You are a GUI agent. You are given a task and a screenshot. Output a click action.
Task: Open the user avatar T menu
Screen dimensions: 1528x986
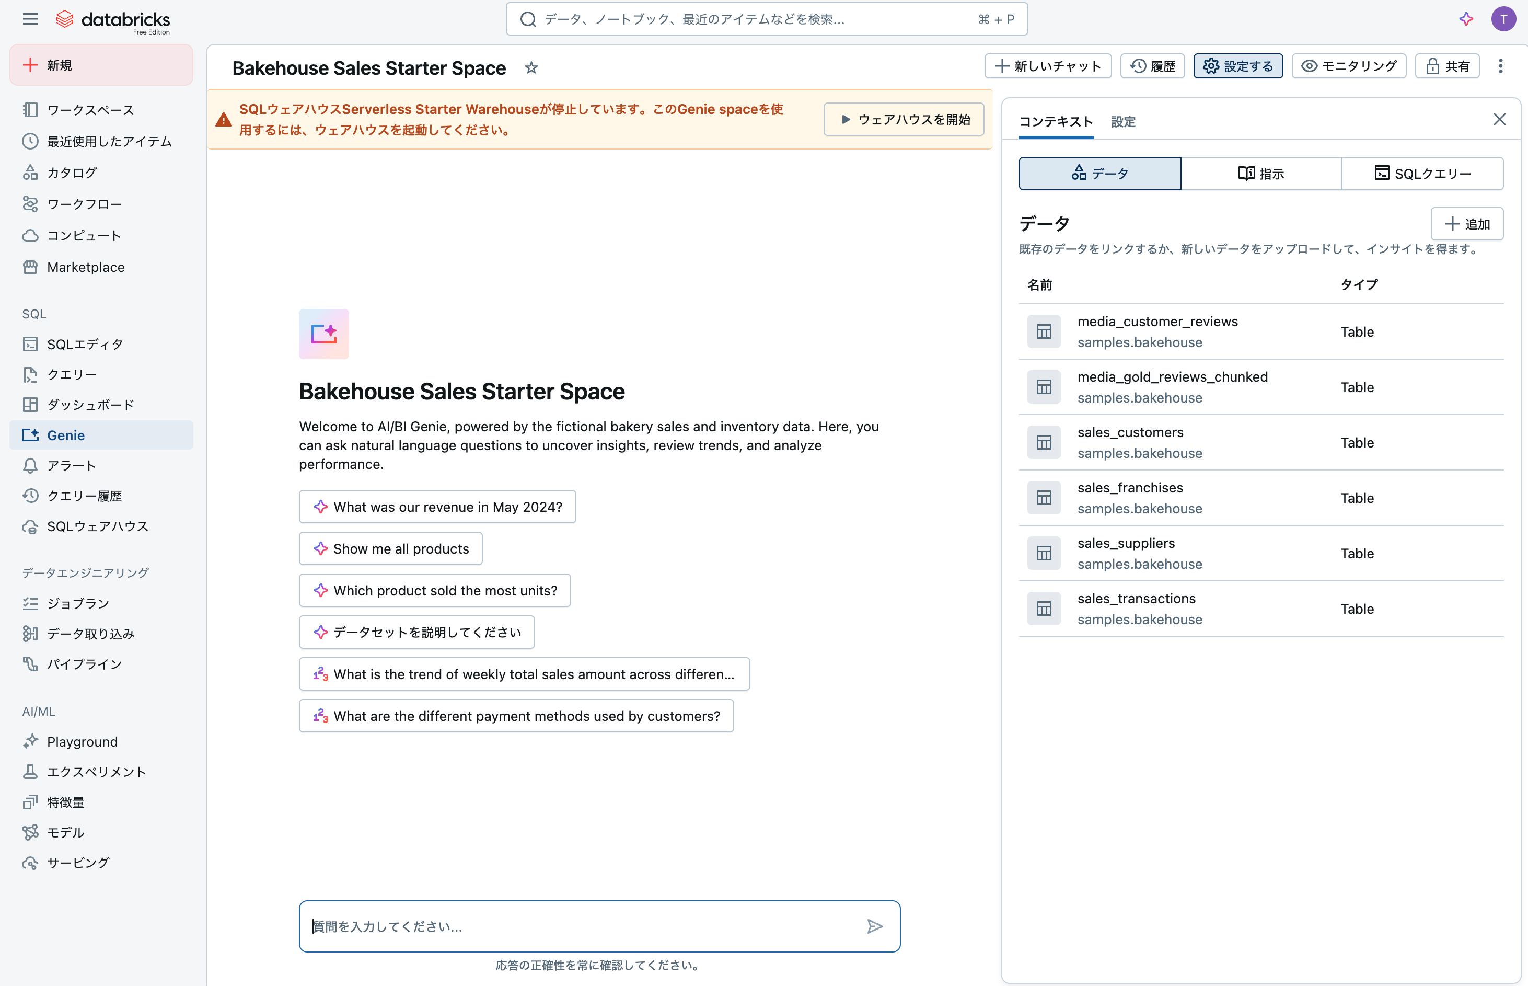[x=1503, y=19]
